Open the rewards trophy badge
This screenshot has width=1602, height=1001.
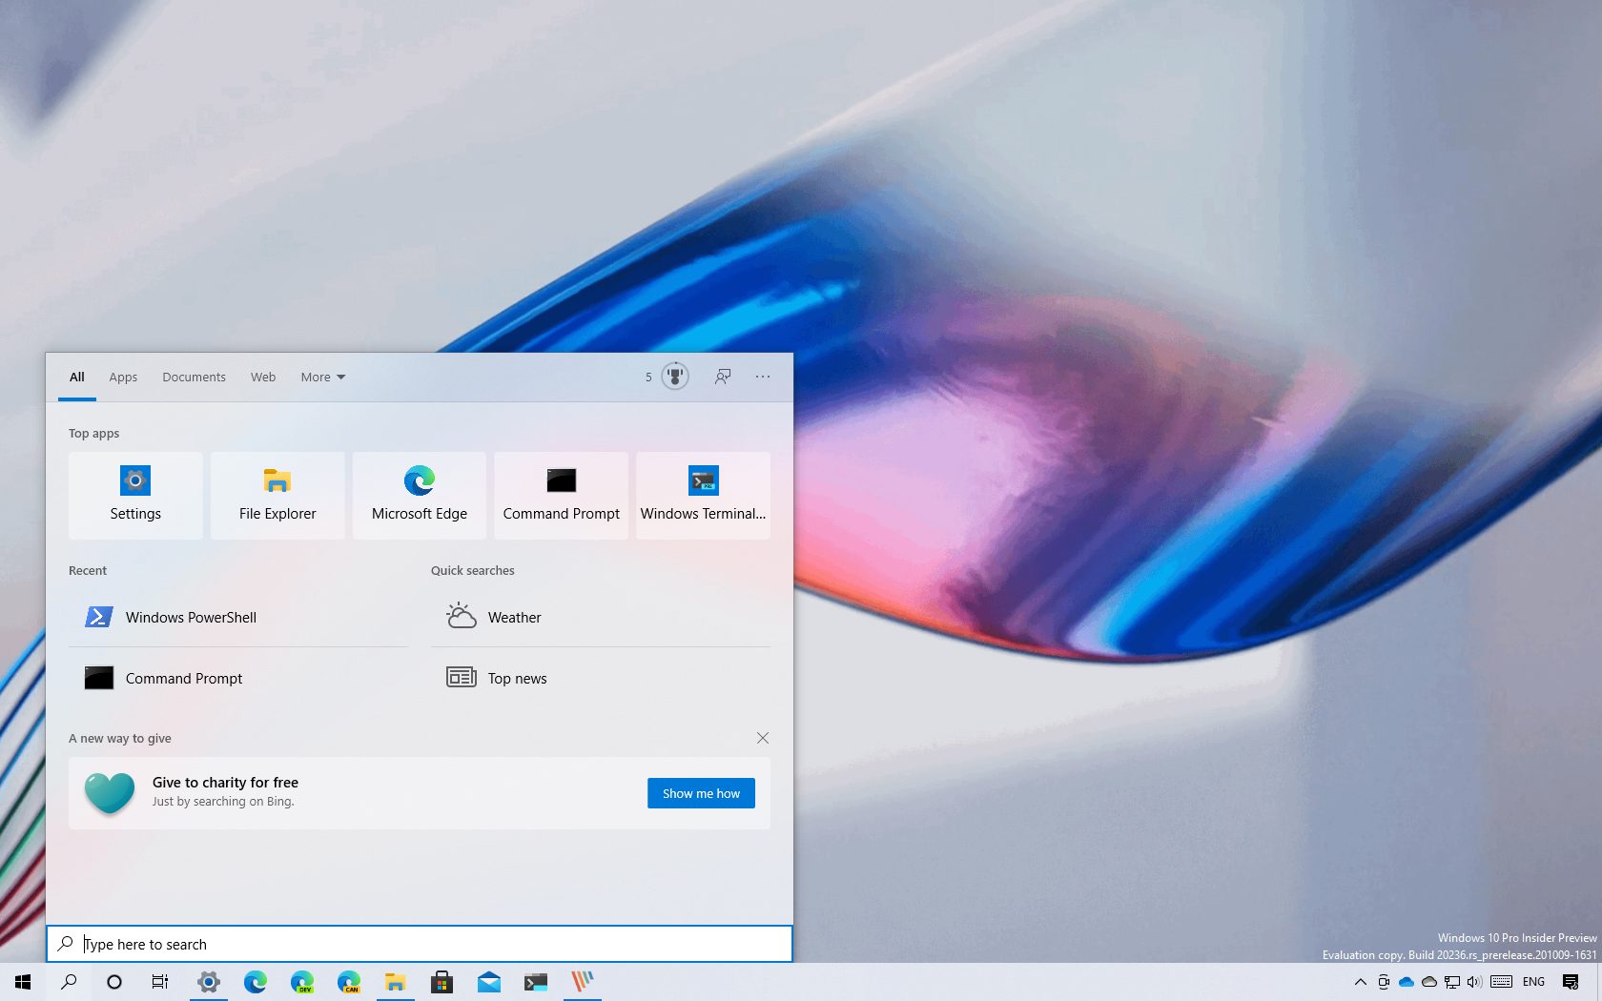point(675,377)
